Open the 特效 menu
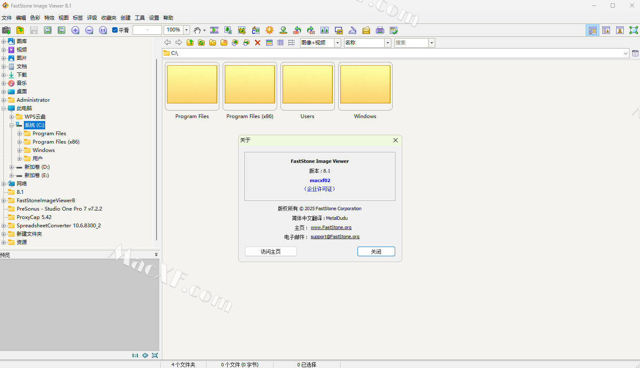Viewport: 640px width, 368px height. [49, 18]
